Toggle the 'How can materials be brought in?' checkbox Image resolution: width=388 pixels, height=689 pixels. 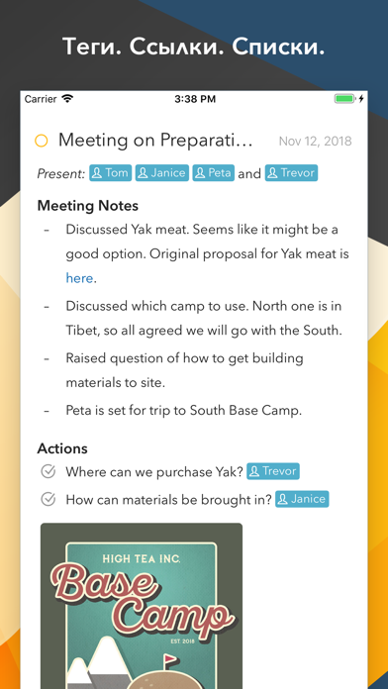pos(48,500)
